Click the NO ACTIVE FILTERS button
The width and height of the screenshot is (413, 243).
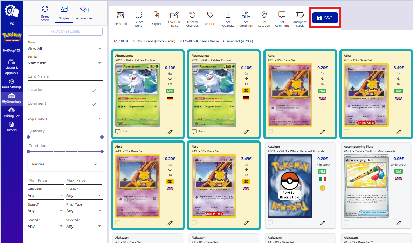[65, 31]
